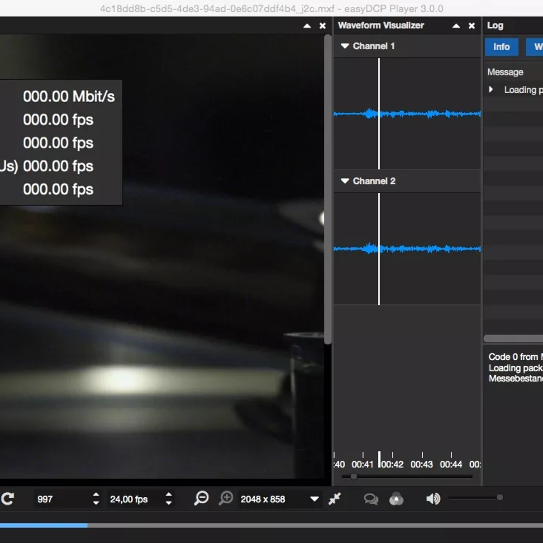Click the 00:43 mark on waveform timeline
Viewport: 543px width, 543px height.
(422, 464)
